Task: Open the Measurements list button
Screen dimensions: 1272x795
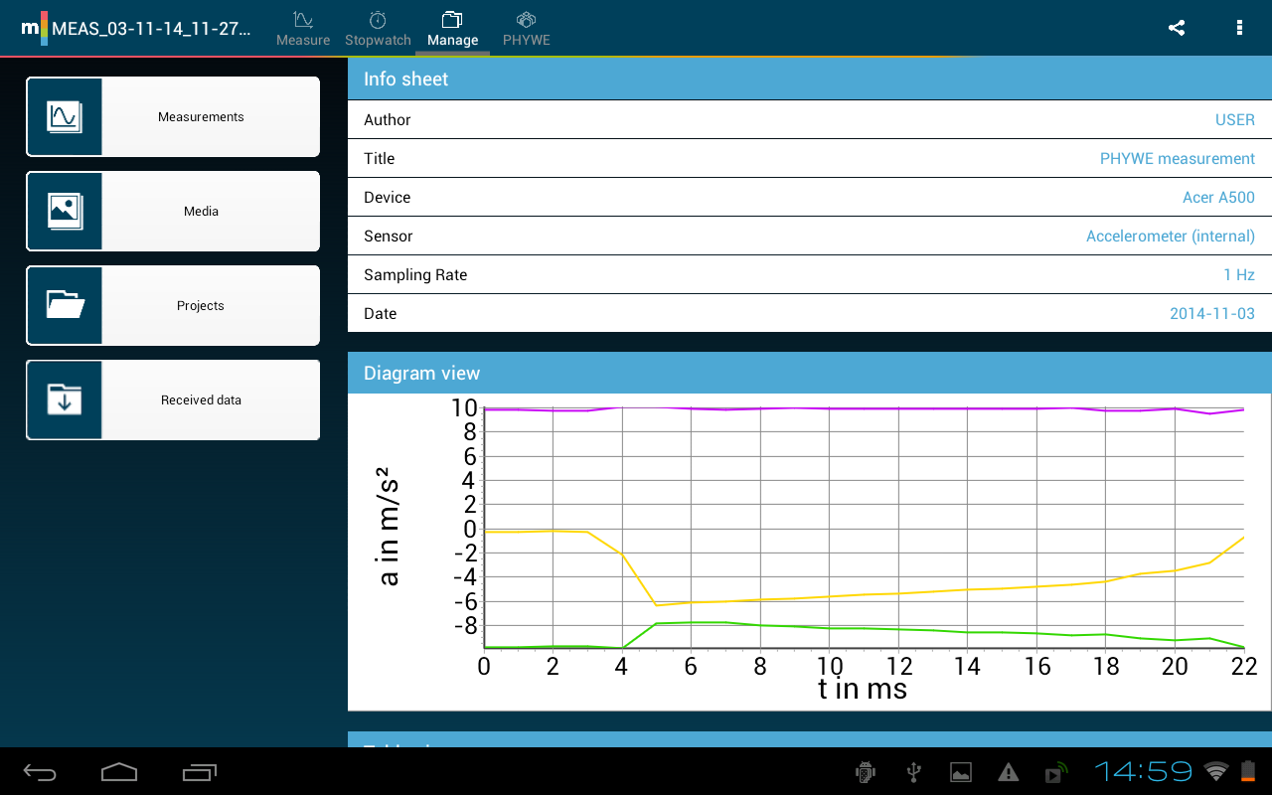Action: pos(173,117)
